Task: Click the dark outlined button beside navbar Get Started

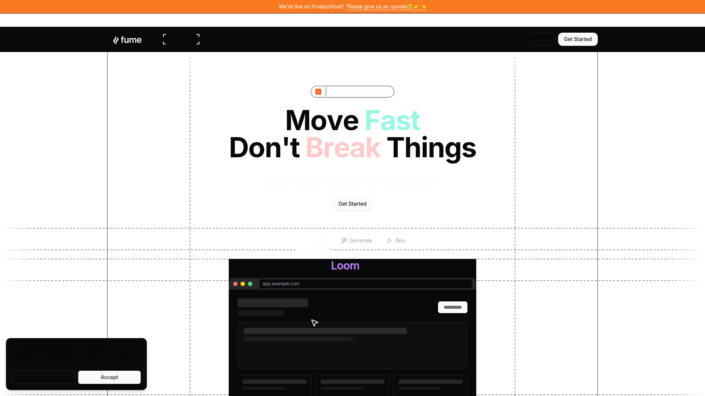Action: point(541,39)
